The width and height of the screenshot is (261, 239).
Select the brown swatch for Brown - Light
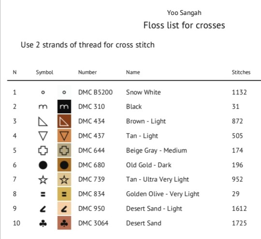[x=64, y=121]
